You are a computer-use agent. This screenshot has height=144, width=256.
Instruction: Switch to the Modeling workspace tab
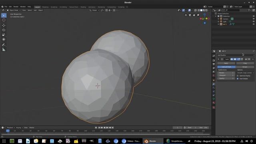coord(45,7)
